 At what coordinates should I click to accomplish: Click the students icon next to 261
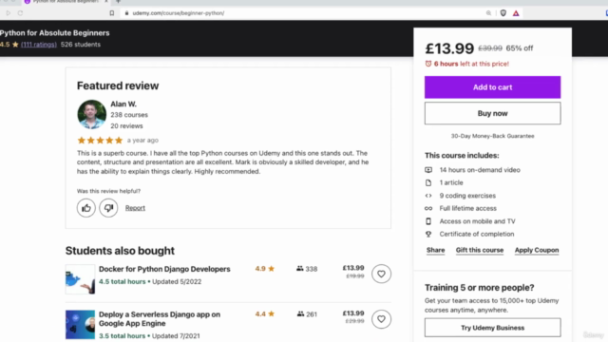300,313
